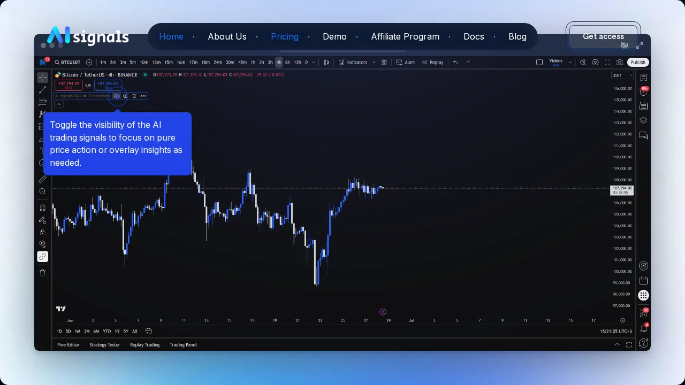Open the Pricing menu item
Viewport: 685px width, 385px height.
click(285, 36)
